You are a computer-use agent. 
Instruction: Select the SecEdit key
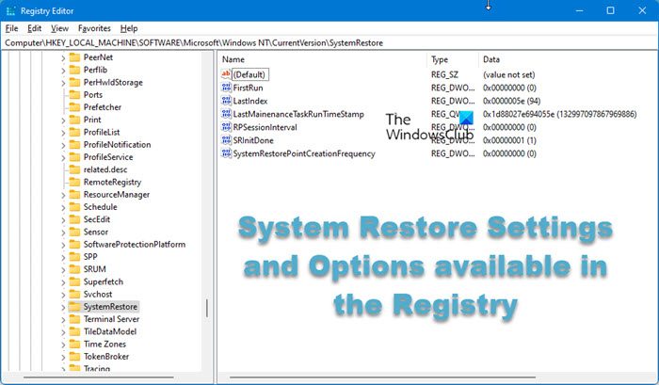coord(97,219)
